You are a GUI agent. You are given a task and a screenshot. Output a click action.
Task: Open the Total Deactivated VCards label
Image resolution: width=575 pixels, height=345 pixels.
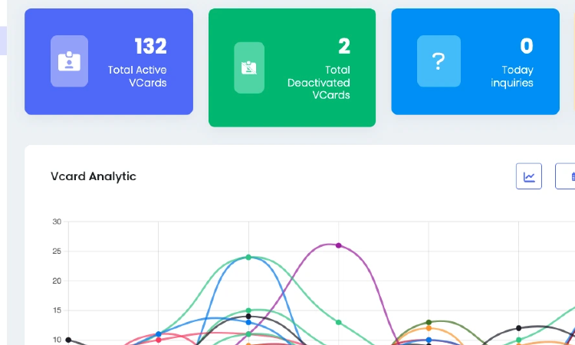point(319,83)
